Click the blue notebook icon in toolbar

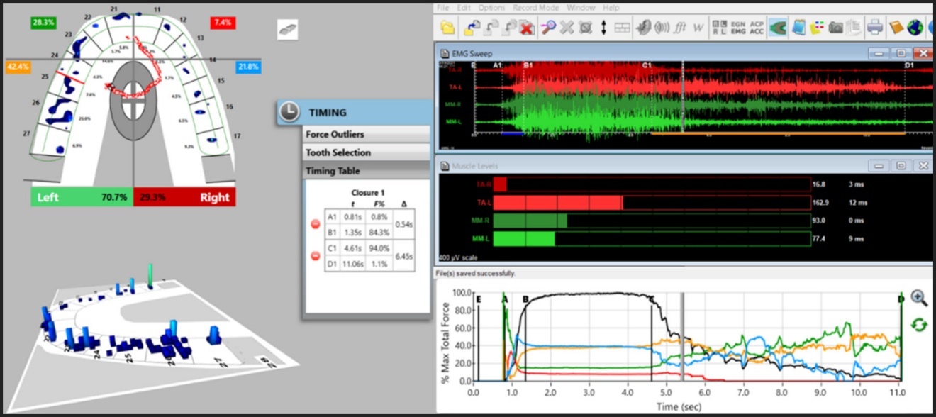[798, 28]
